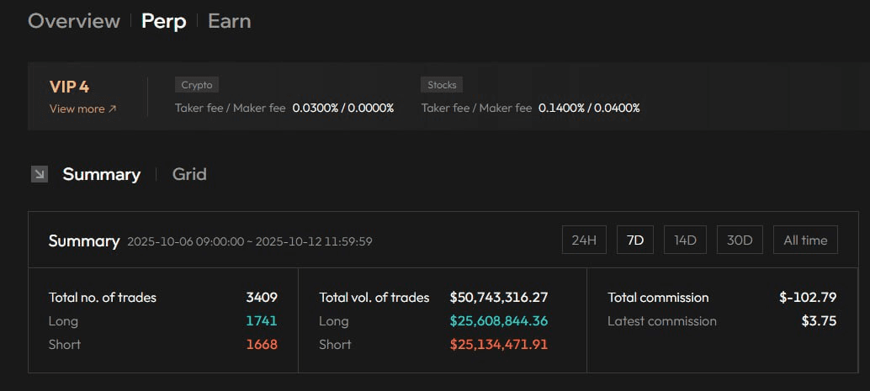Click the Short volume amount in red
The height and width of the screenshot is (391, 870).
[499, 344]
